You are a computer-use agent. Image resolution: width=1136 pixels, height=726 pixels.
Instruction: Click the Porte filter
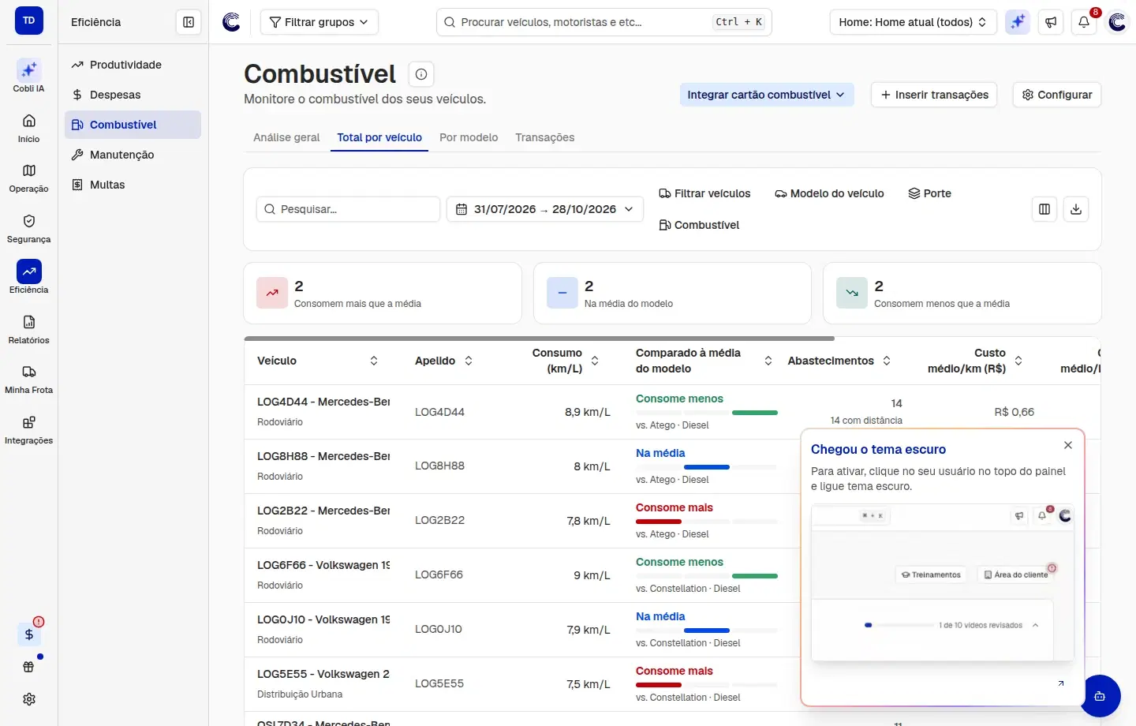(x=929, y=193)
